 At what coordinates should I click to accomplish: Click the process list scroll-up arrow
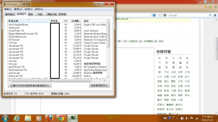(108, 21)
